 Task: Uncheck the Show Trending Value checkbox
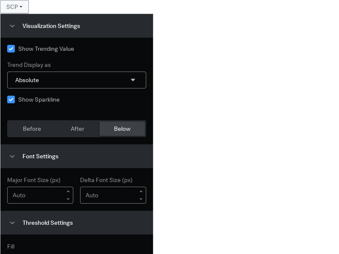[11, 49]
